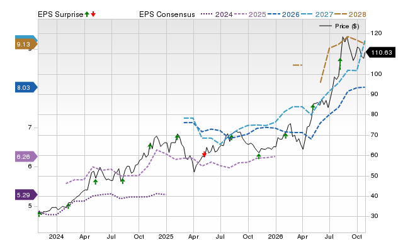This screenshot has width=403, height=240.
Task: Click the 60 price axis label
Action: click(x=375, y=155)
